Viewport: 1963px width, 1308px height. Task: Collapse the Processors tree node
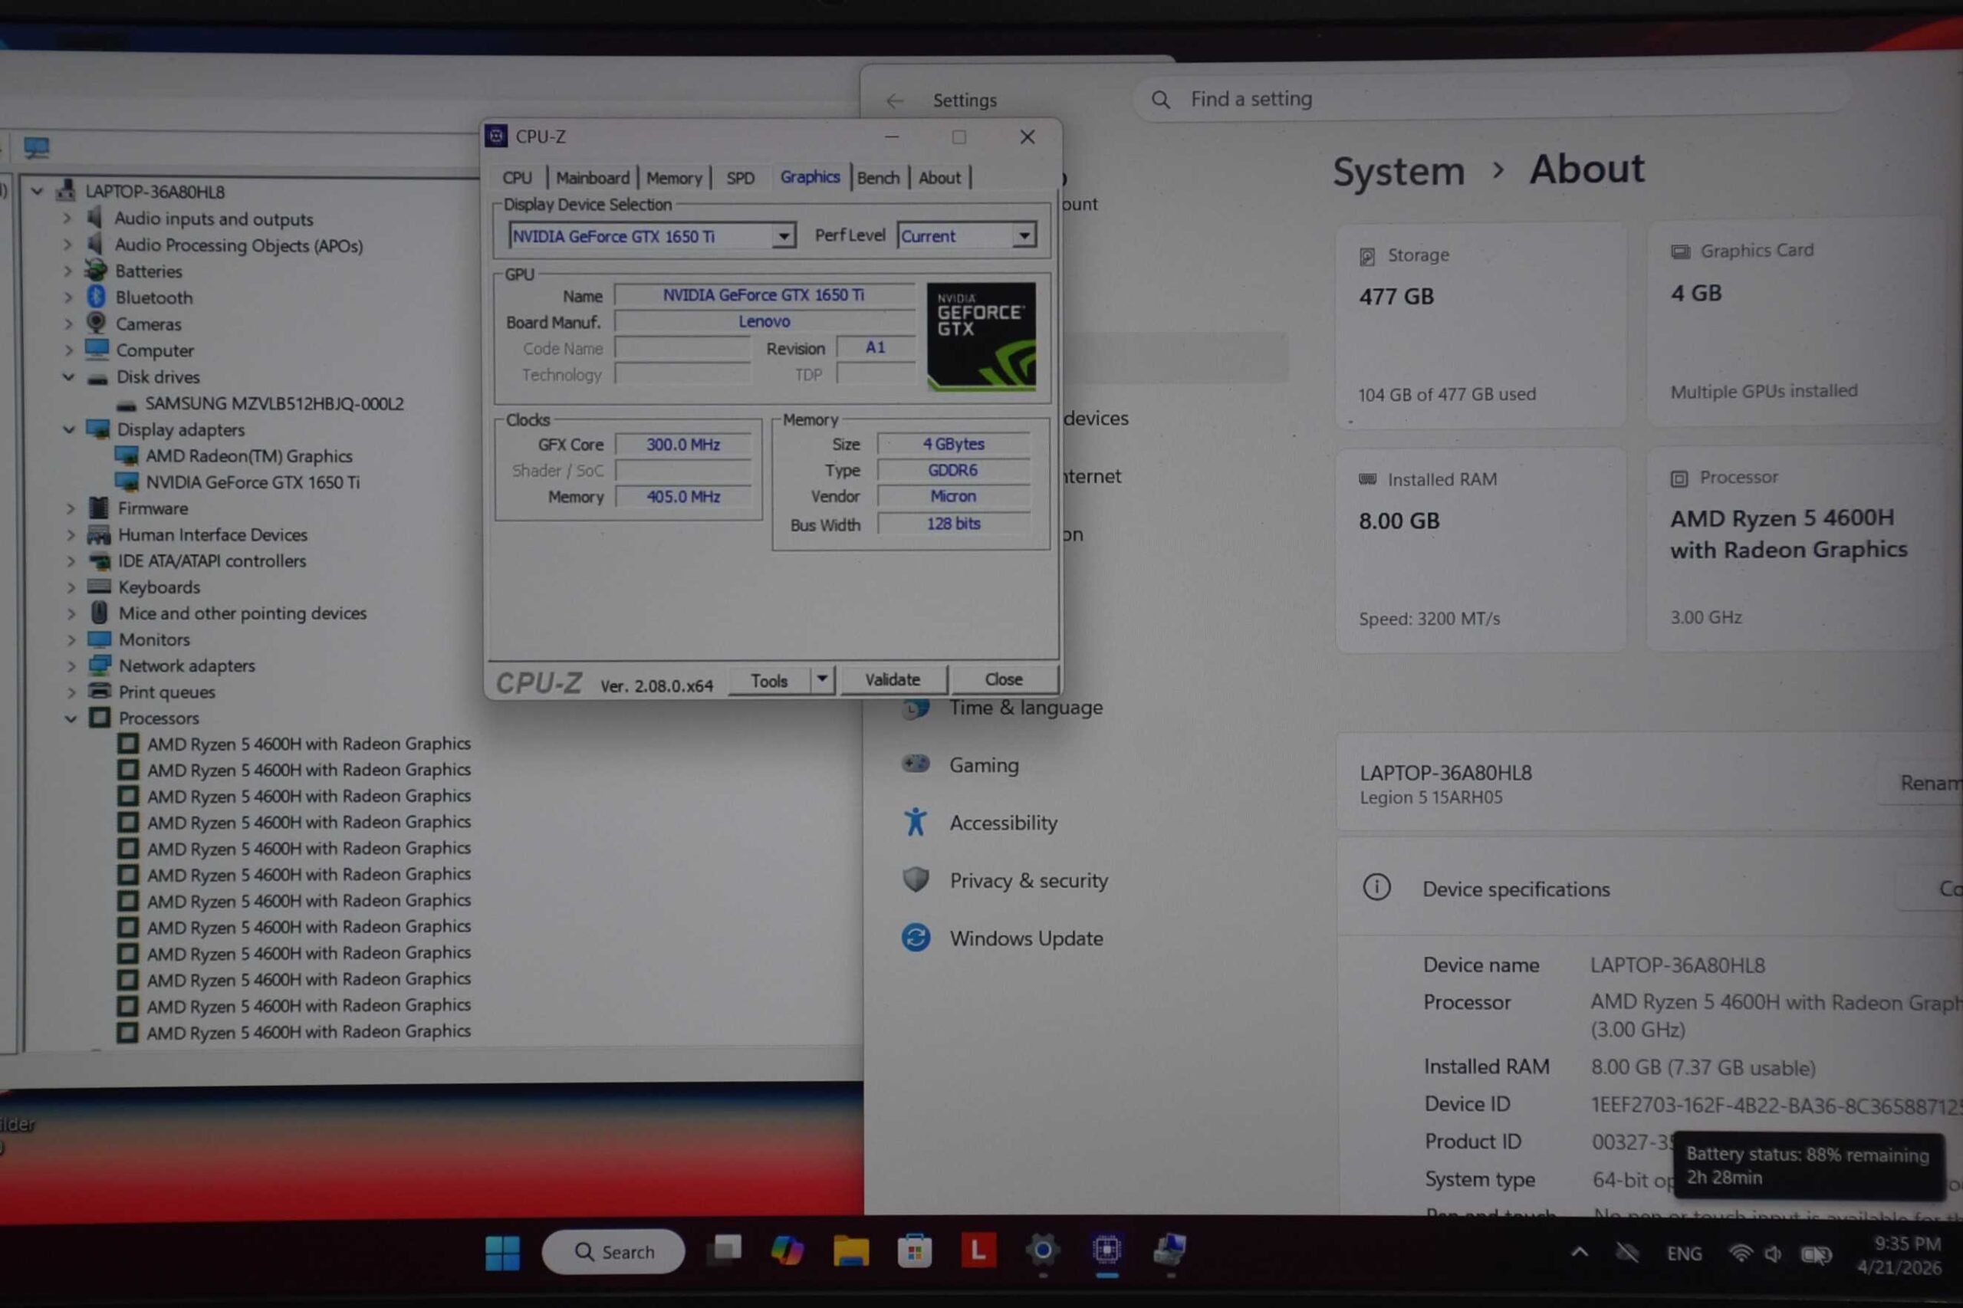coord(71,718)
